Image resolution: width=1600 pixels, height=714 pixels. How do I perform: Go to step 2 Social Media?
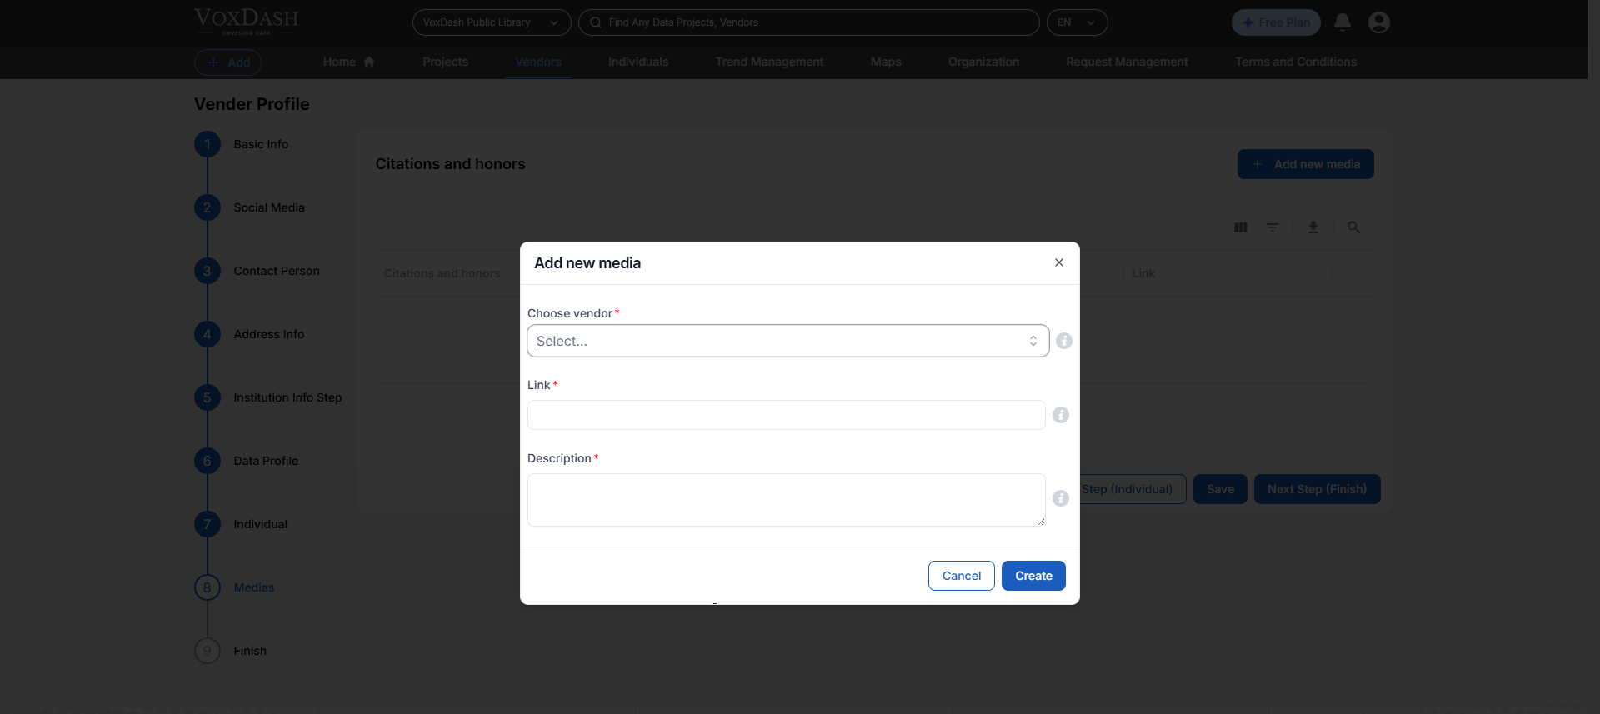[x=250, y=207]
